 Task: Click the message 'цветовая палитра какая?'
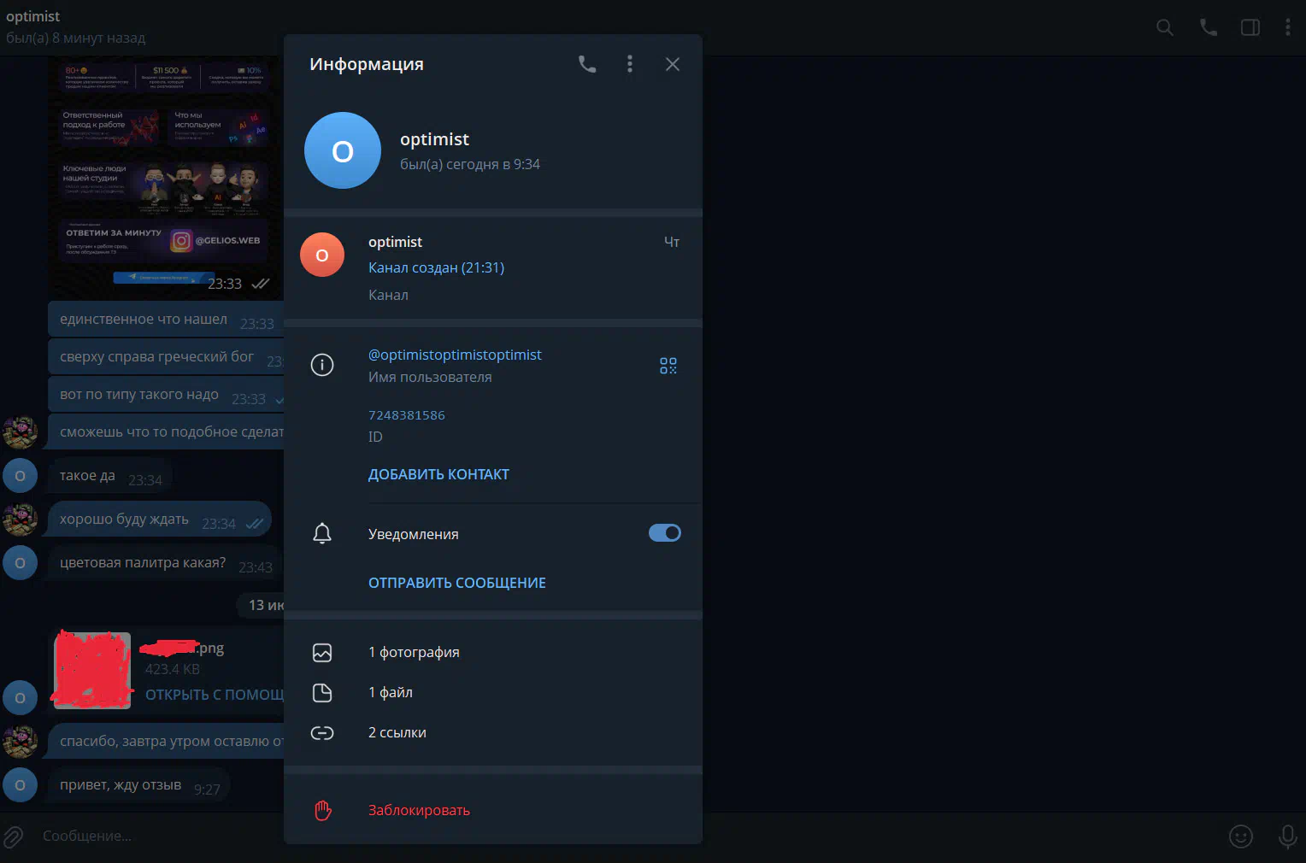[x=165, y=563]
